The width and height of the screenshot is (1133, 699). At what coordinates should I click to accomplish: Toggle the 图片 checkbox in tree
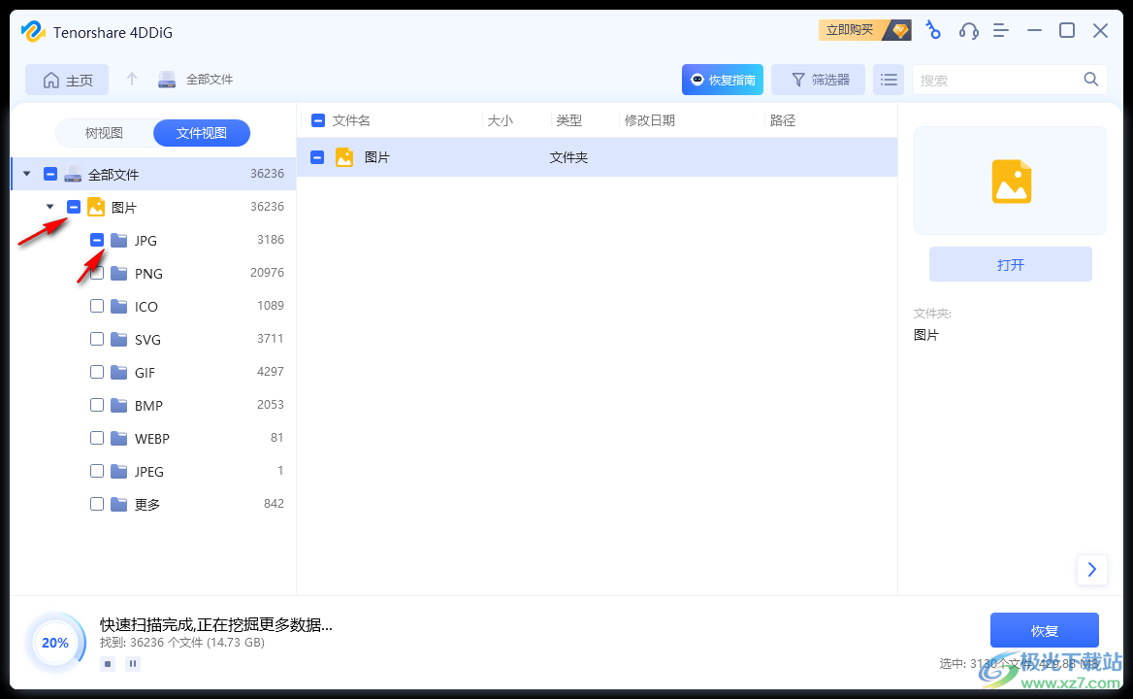pos(74,207)
